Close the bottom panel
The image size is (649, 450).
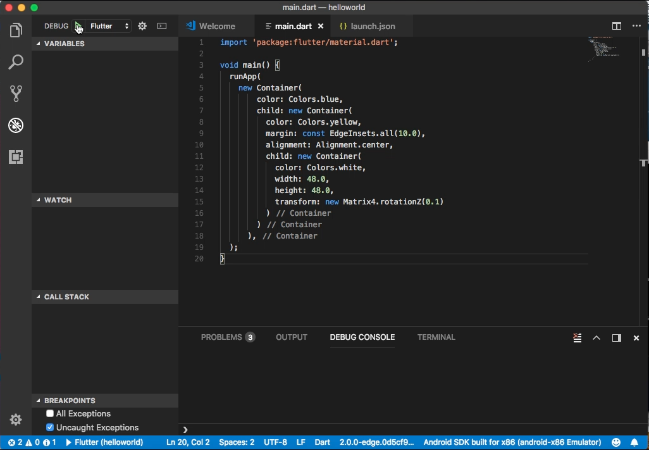click(636, 338)
